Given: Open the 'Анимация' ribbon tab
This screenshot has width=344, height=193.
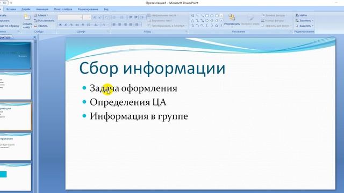Looking at the screenshot, I should click(x=42, y=9).
